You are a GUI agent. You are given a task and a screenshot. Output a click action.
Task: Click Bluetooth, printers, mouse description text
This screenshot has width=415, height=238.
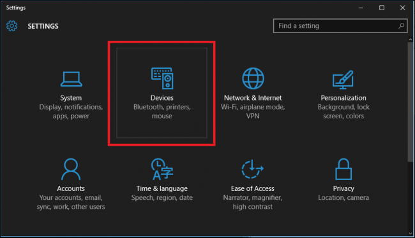pyautogui.click(x=162, y=111)
